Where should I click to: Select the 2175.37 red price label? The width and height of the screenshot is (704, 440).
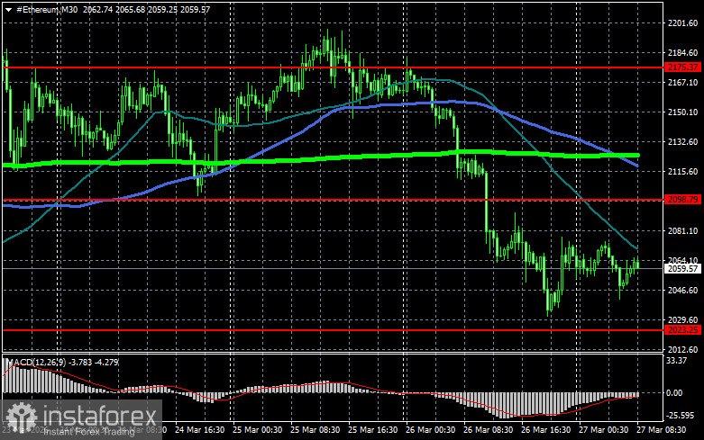(683, 67)
